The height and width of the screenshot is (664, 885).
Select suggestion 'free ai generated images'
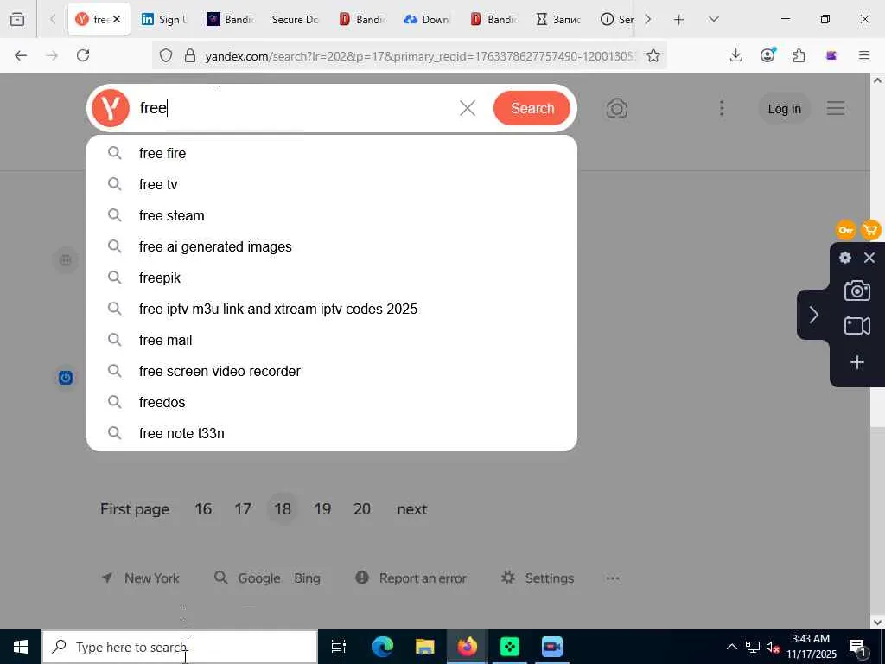click(x=332, y=246)
